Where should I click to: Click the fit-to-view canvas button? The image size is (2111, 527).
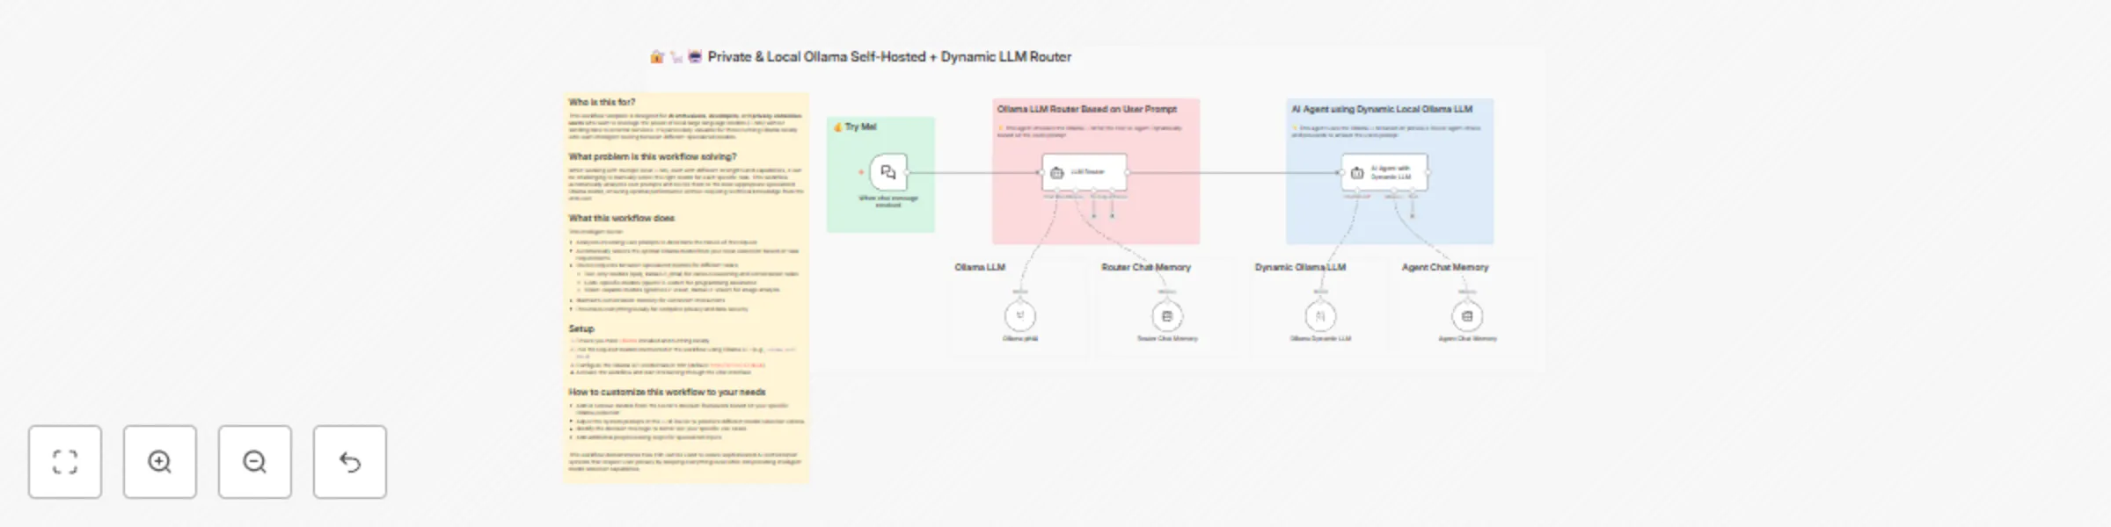[65, 462]
